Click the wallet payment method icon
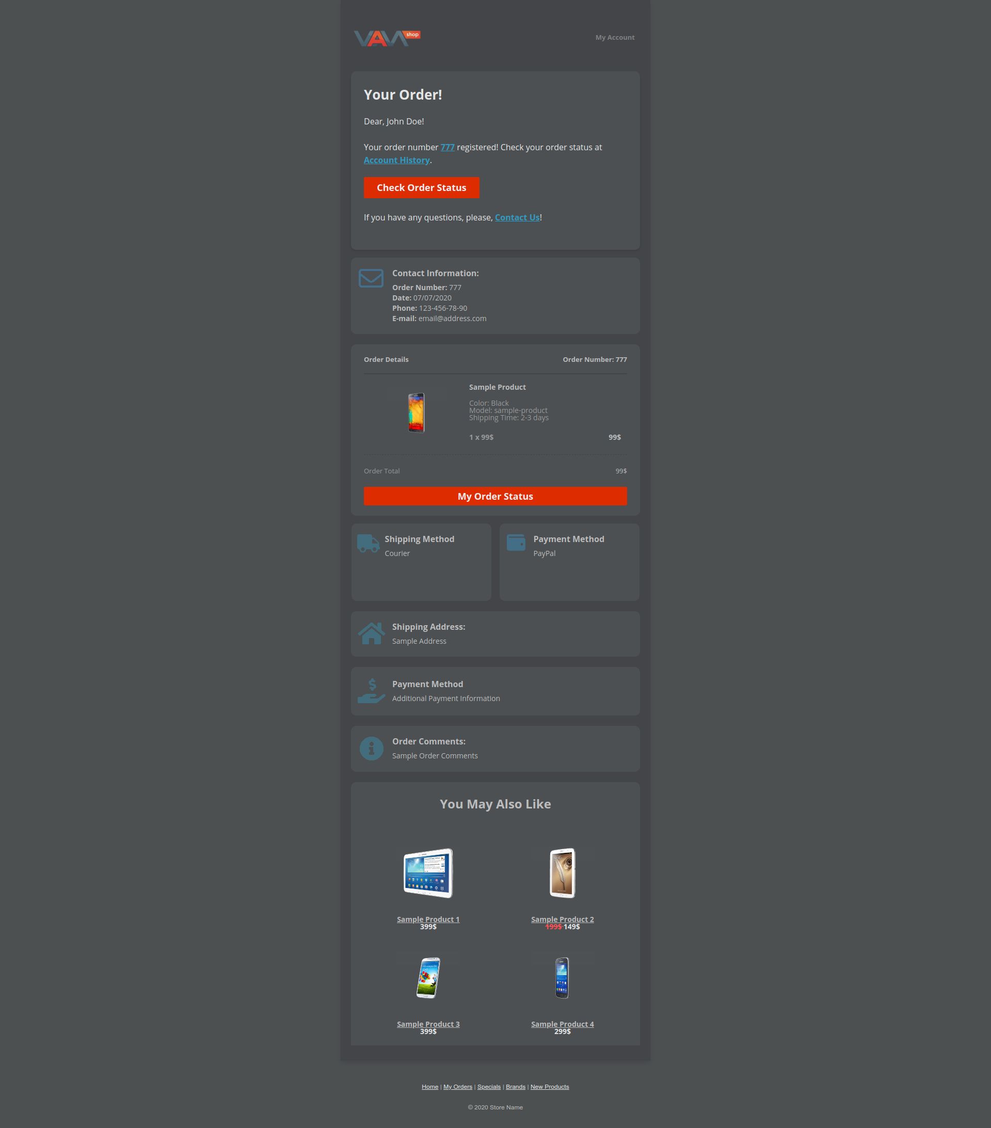This screenshot has width=991, height=1128. tap(516, 543)
